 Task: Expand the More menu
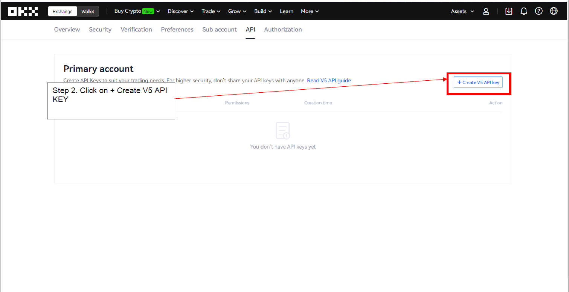click(310, 11)
